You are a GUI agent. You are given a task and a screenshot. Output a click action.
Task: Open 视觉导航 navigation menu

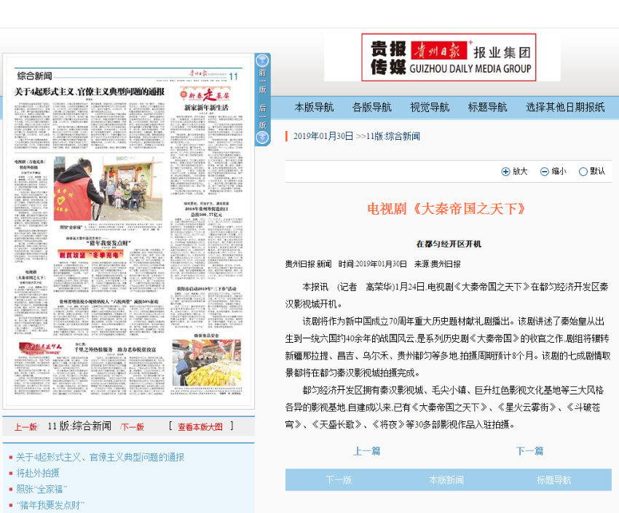[430, 107]
